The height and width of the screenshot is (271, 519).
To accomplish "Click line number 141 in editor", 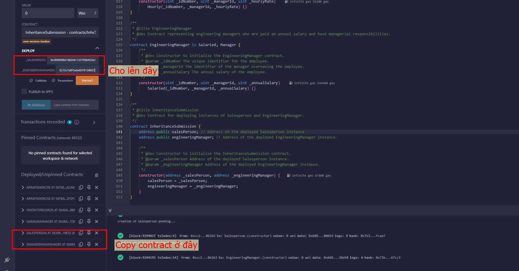I will [x=119, y=132].
